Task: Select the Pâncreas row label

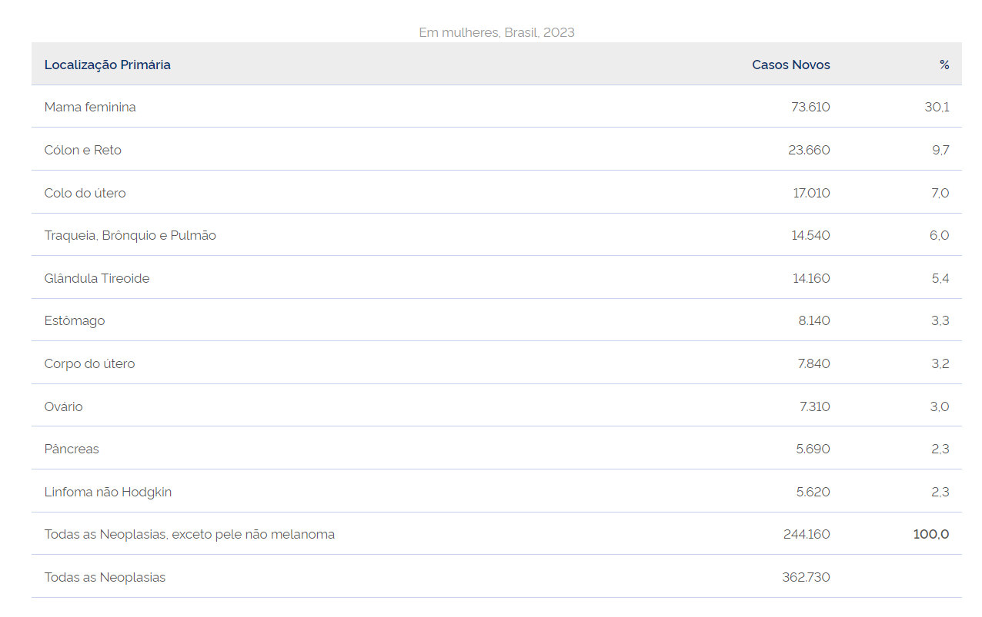Action: click(x=72, y=449)
